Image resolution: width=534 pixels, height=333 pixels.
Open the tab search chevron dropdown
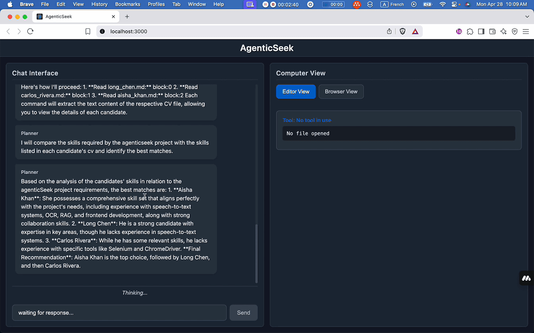click(527, 16)
